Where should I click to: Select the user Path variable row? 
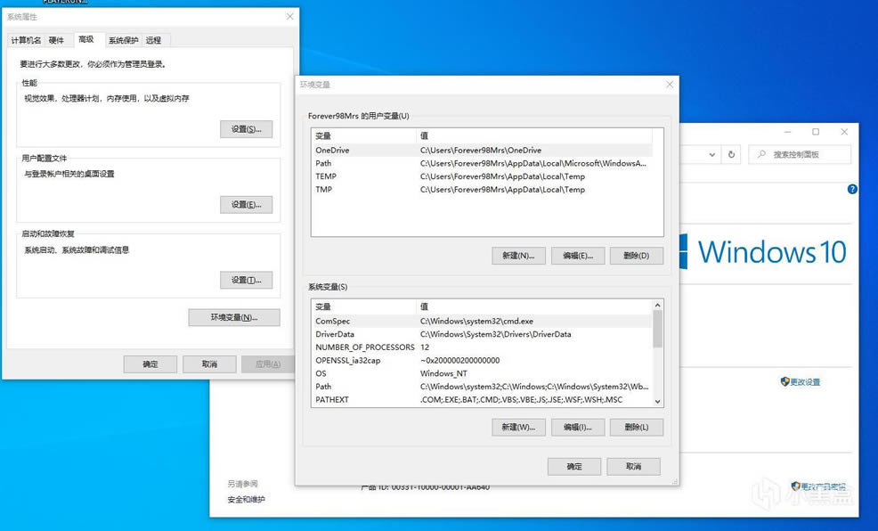(x=482, y=163)
